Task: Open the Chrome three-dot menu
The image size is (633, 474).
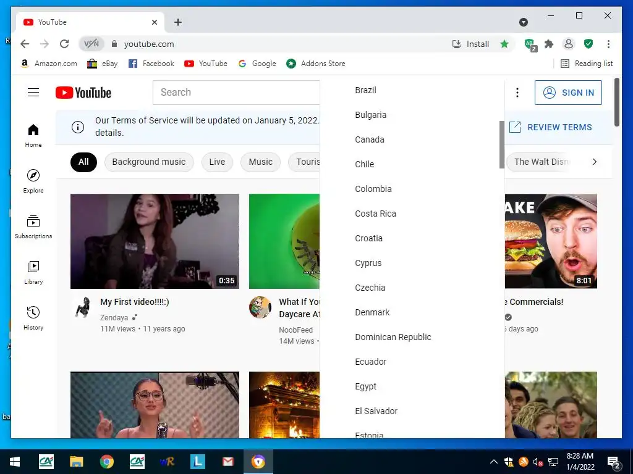Action: [608, 44]
